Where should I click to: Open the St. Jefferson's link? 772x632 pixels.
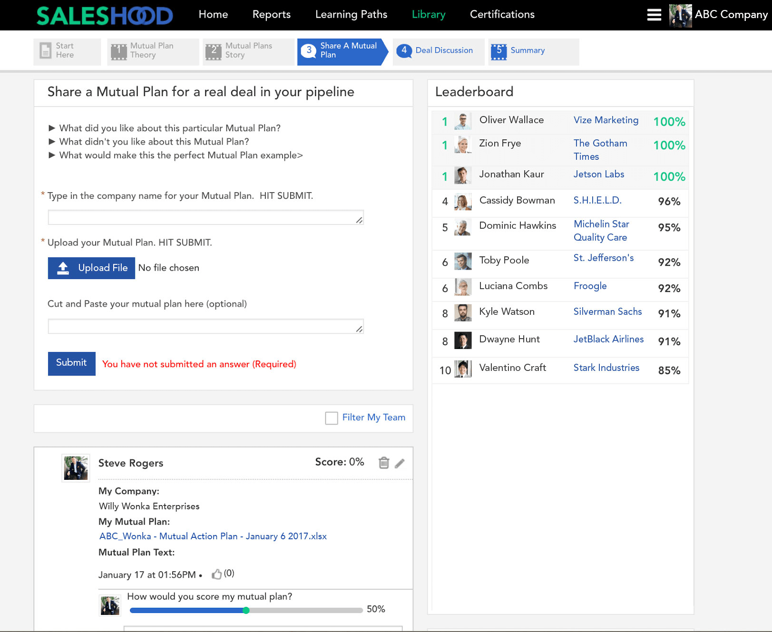pos(604,258)
